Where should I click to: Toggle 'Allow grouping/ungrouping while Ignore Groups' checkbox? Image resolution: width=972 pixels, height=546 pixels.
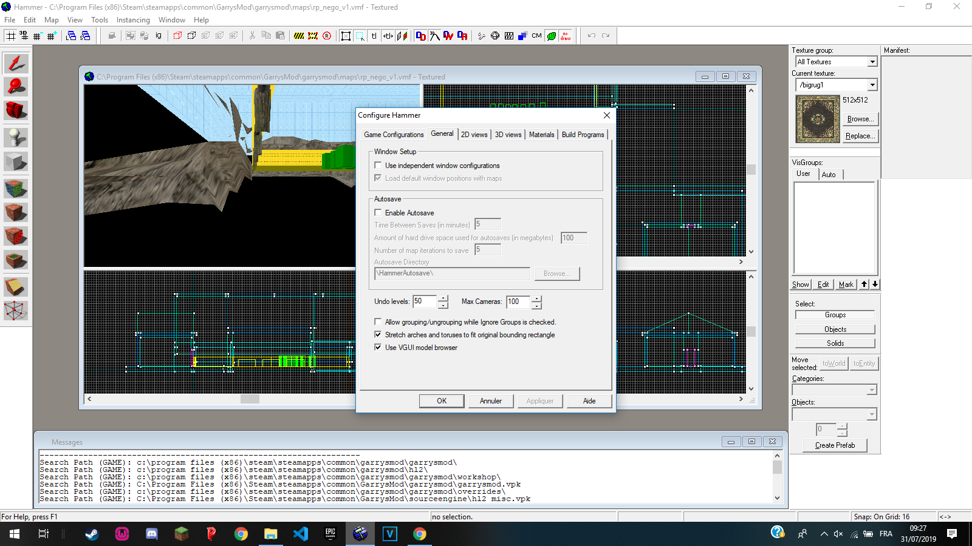point(378,322)
